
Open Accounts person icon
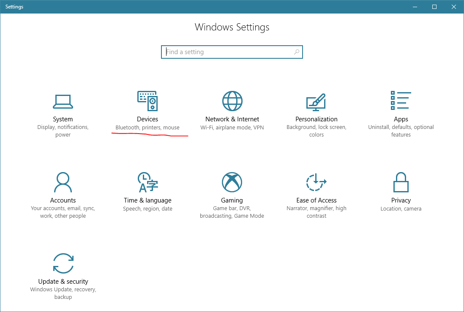pyautogui.click(x=63, y=182)
